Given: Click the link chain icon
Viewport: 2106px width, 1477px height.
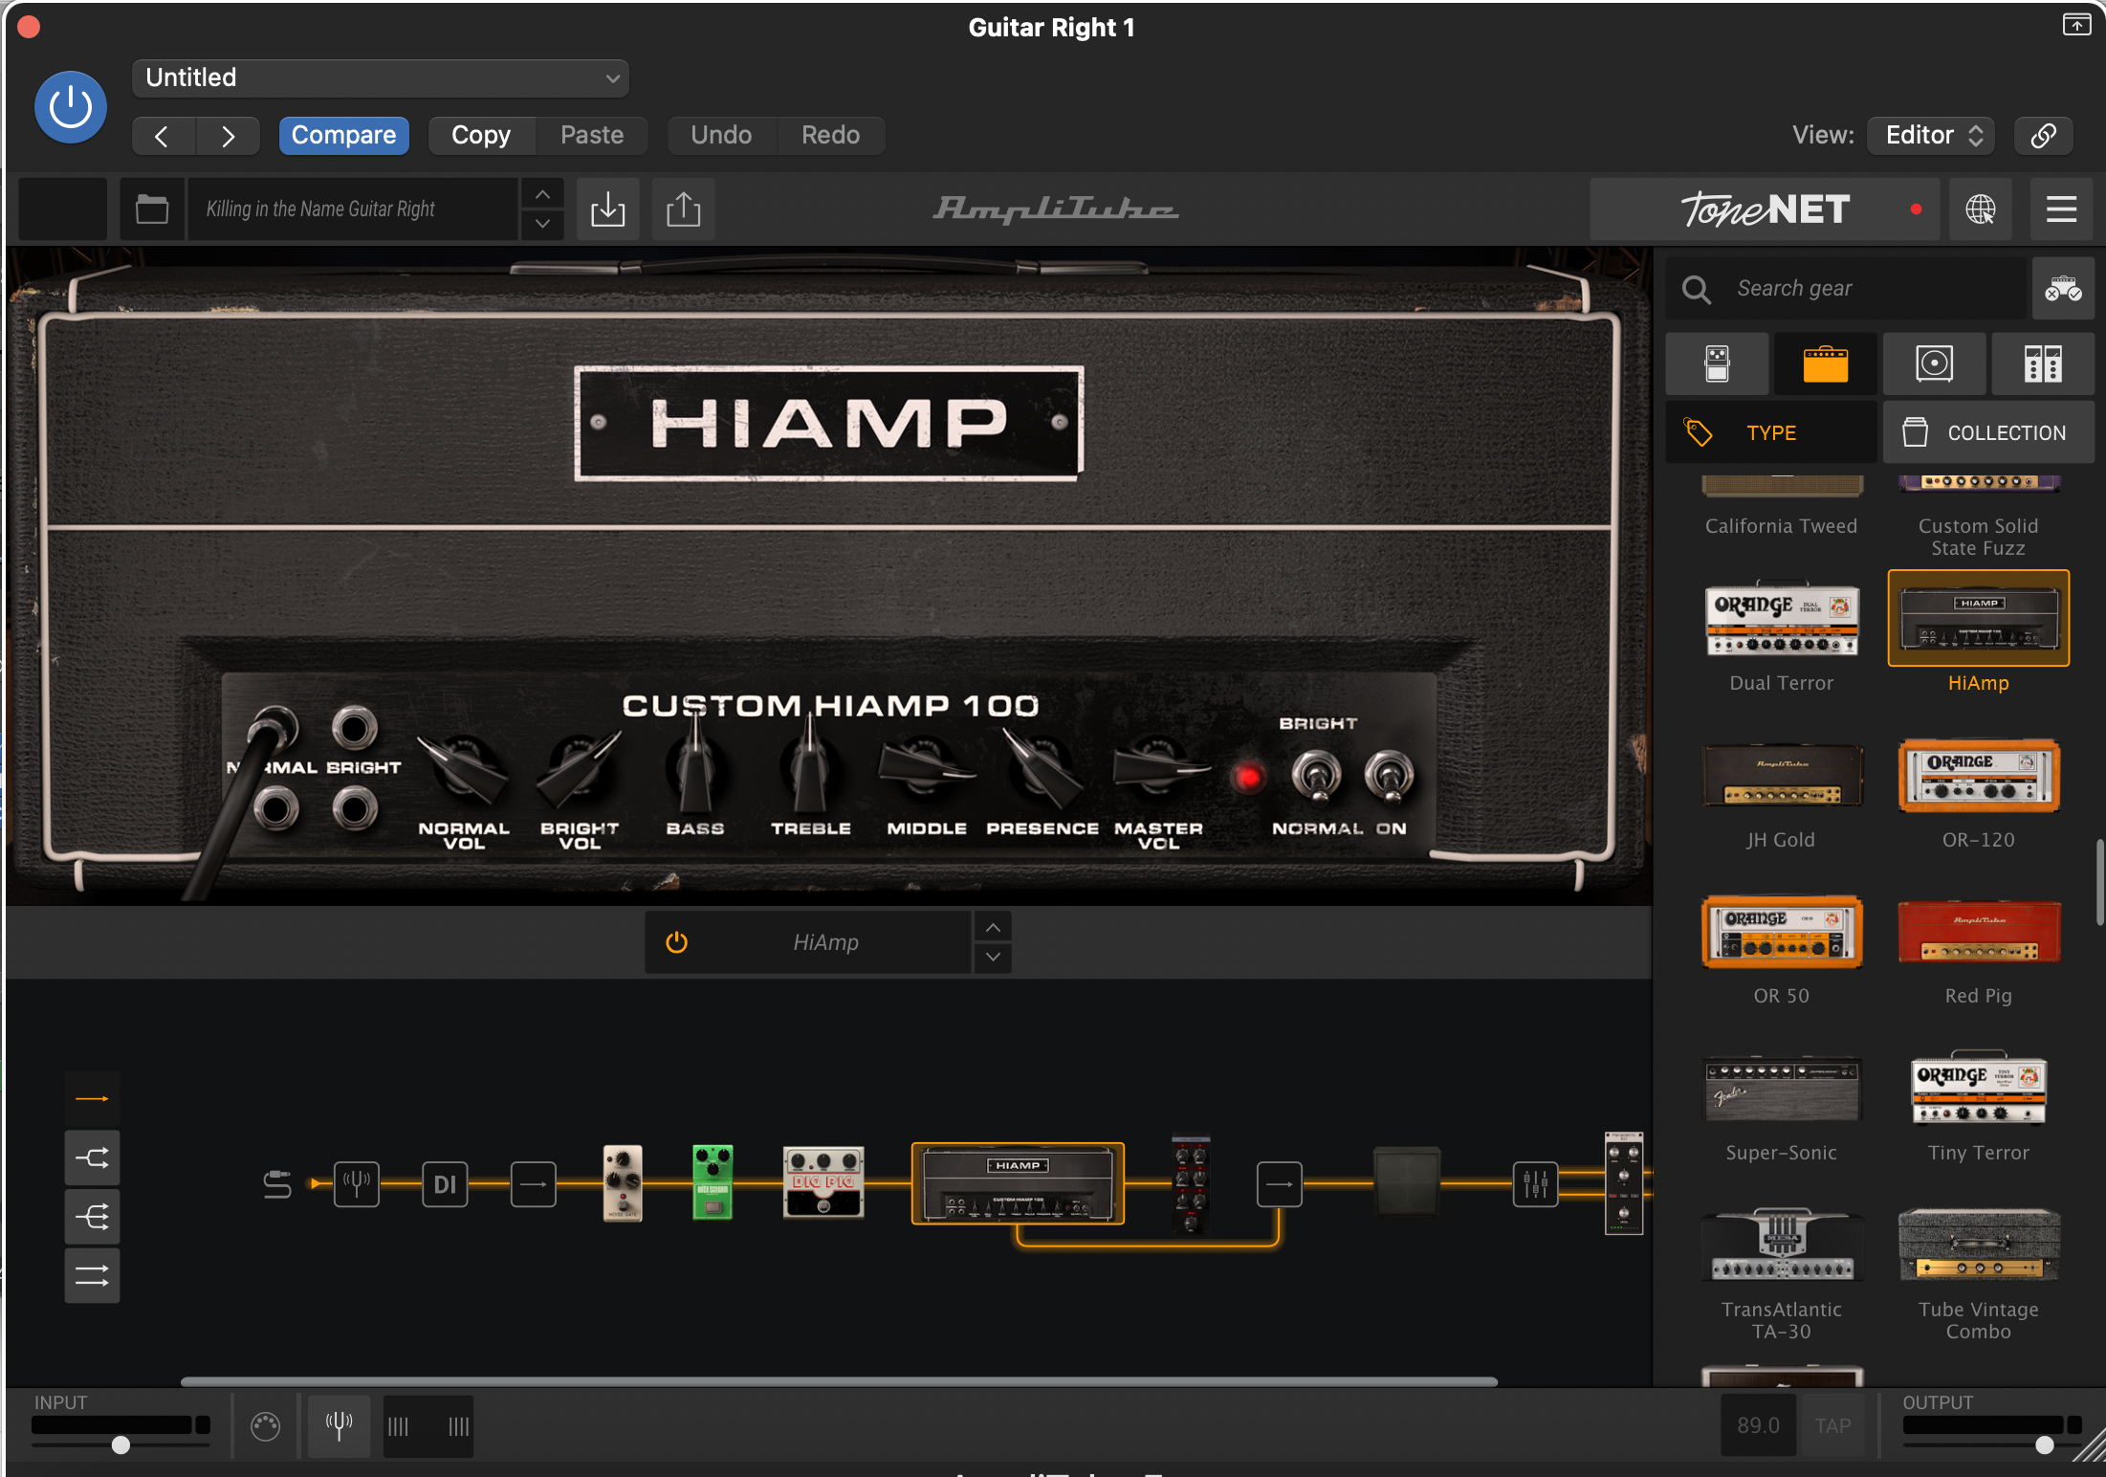Looking at the screenshot, I should click(x=2044, y=136).
